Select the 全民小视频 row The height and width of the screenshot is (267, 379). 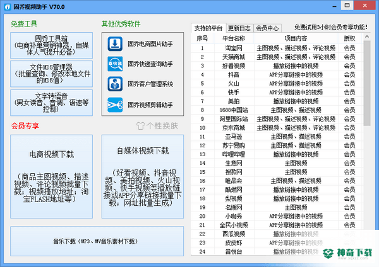(x=277, y=225)
